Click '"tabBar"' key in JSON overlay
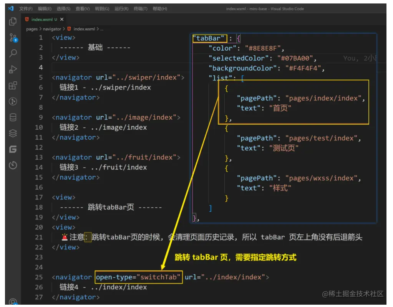This screenshot has height=307, width=393. point(210,38)
